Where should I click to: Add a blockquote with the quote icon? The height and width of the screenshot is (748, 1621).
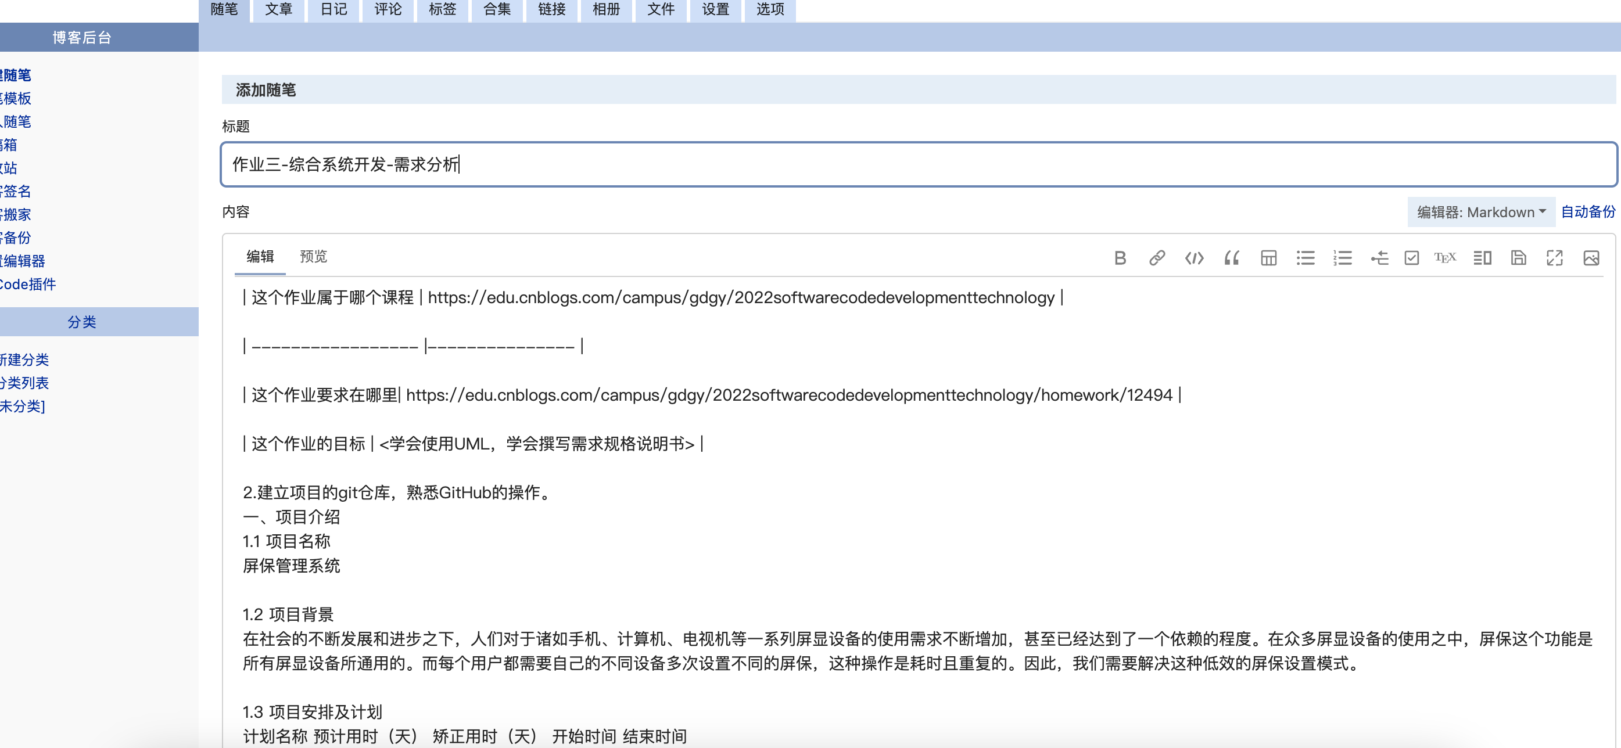click(1231, 258)
